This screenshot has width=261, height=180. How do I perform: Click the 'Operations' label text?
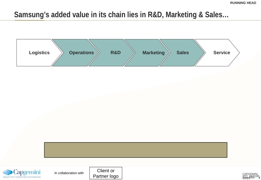pos(81,53)
